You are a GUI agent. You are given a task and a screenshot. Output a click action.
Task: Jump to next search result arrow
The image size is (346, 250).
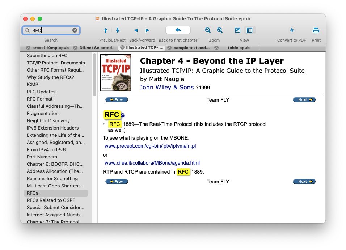(118, 30)
